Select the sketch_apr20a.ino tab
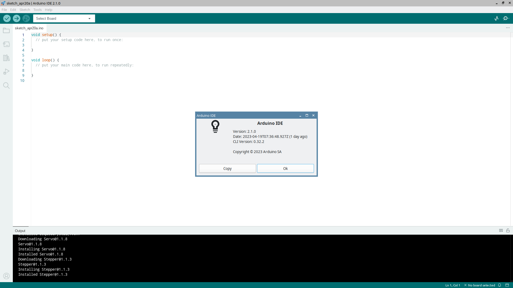 pos(29,28)
